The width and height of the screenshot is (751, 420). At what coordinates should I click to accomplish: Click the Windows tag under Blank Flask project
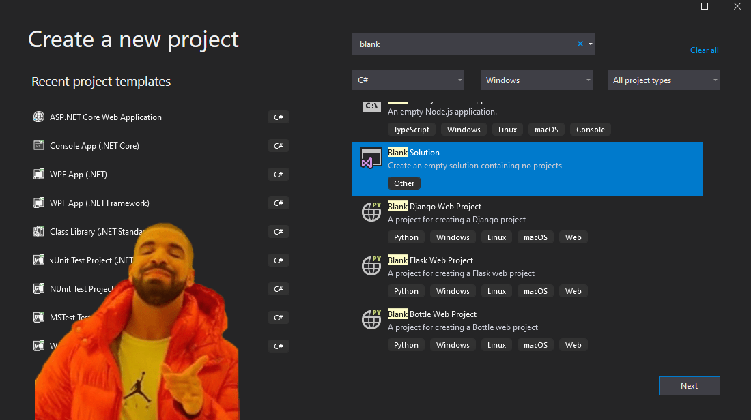453,291
